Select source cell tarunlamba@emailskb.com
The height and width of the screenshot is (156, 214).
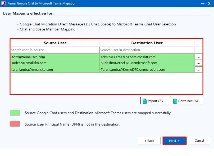(55, 69)
